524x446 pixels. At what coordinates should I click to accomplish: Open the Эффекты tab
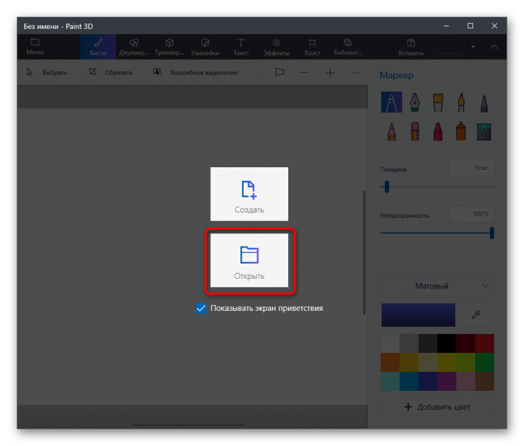point(276,47)
